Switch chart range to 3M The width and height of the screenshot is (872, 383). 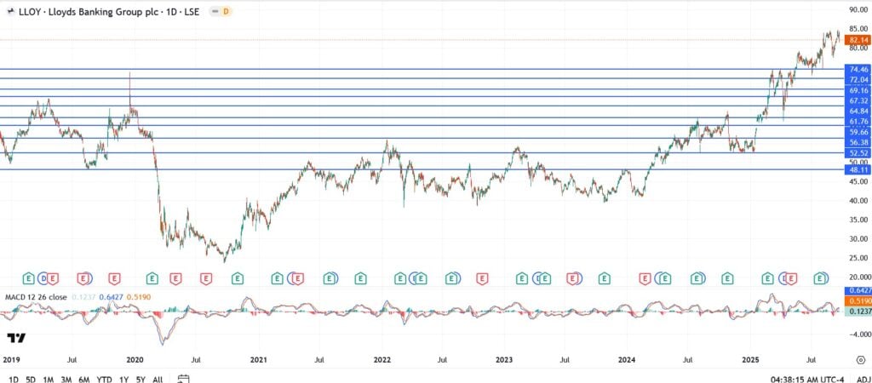pos(66,379)
